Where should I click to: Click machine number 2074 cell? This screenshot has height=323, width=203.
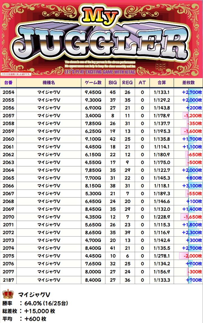8,248
